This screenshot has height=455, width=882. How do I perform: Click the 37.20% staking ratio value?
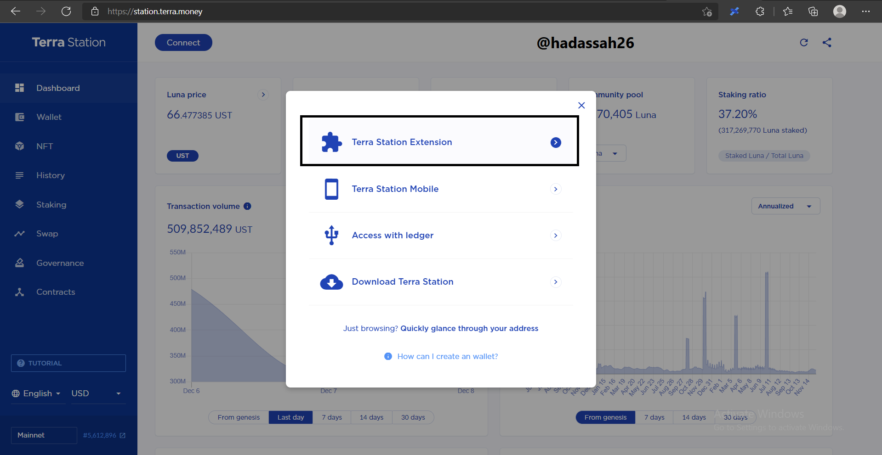pos(738,114)
